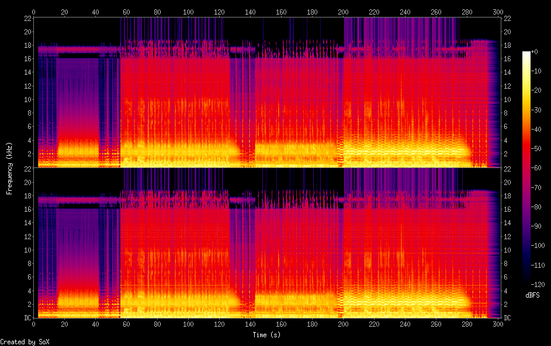This screenshot has height=346, width=551.
Task: Click the 100 tick on the bottom time axis
Action: point(188,324)
